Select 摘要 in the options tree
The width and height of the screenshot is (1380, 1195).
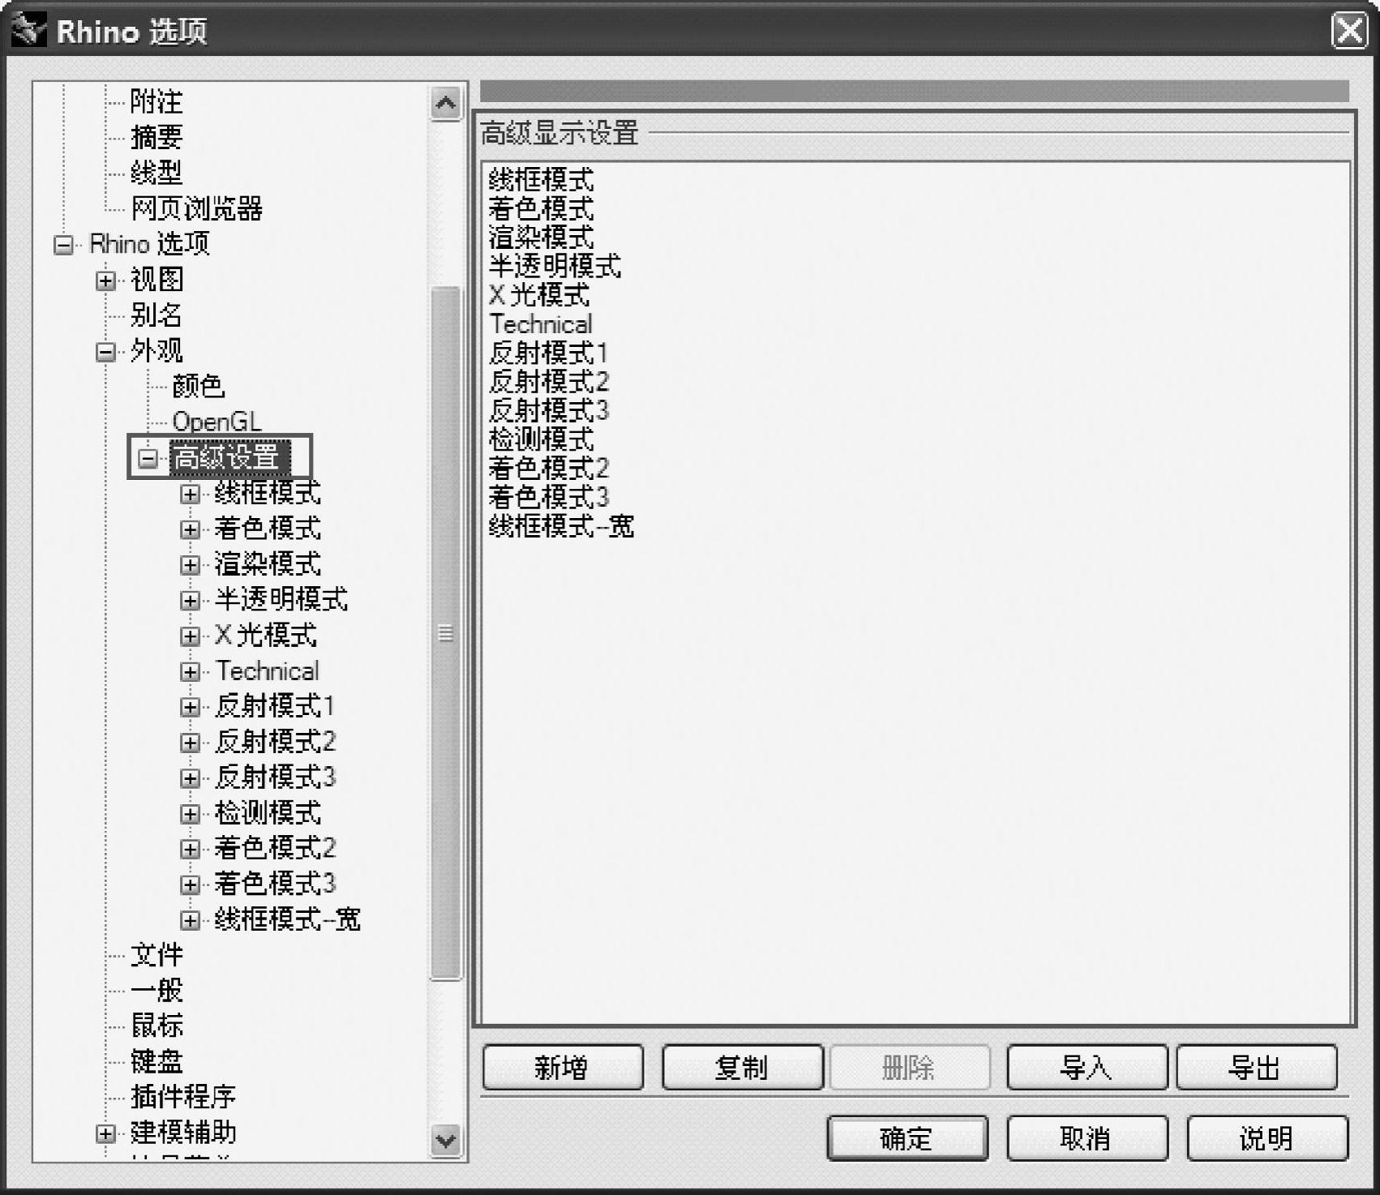click(x=156, y=137)
